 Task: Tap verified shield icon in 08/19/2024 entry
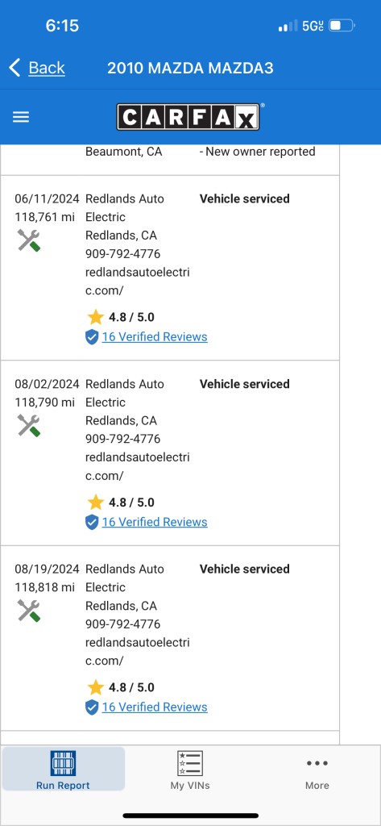click(92, 707)
